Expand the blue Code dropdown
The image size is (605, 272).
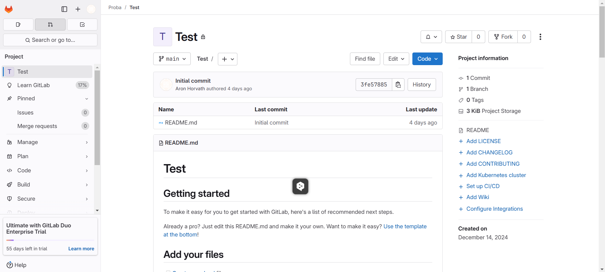coord(427,59)
